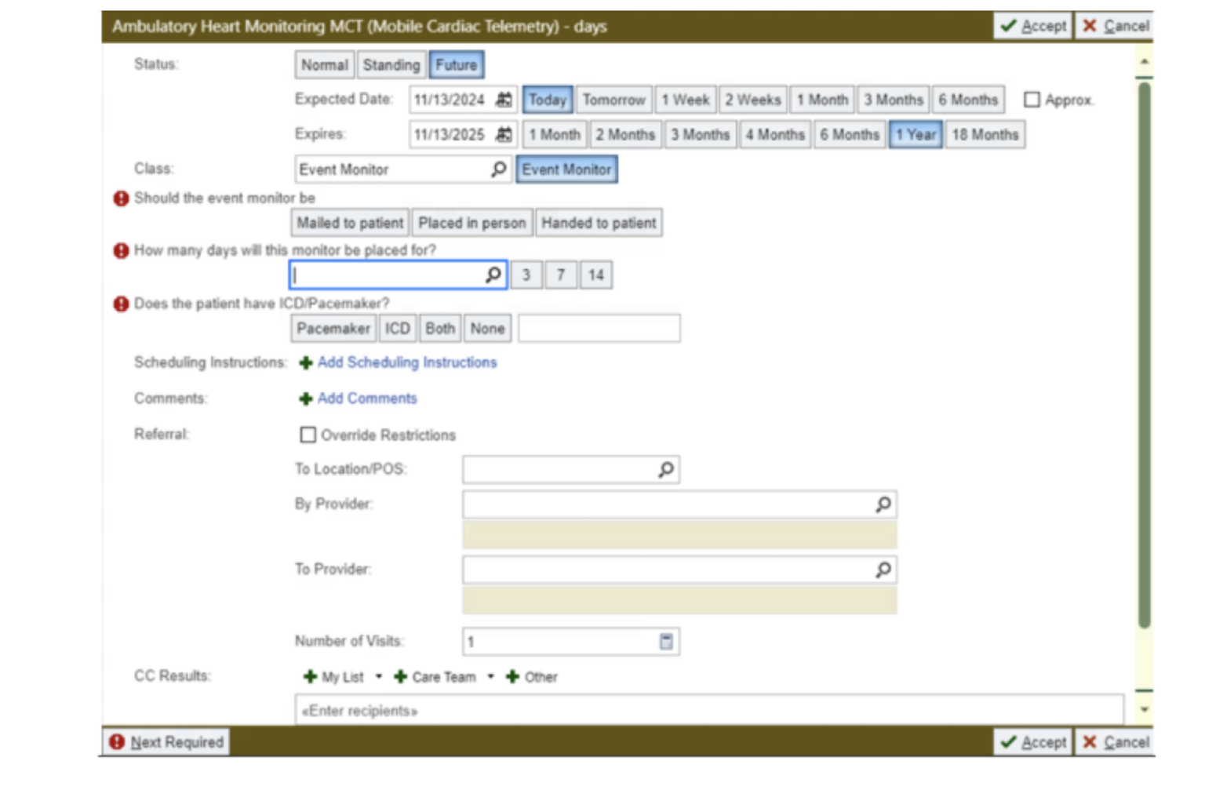Image resolution: width=1205 pixels, height=797 pixels.
Task: Open the Number of Visits calculator icon
Action: coord(666,642)
